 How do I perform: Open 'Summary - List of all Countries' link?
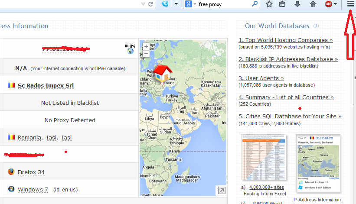pos(286,97)
